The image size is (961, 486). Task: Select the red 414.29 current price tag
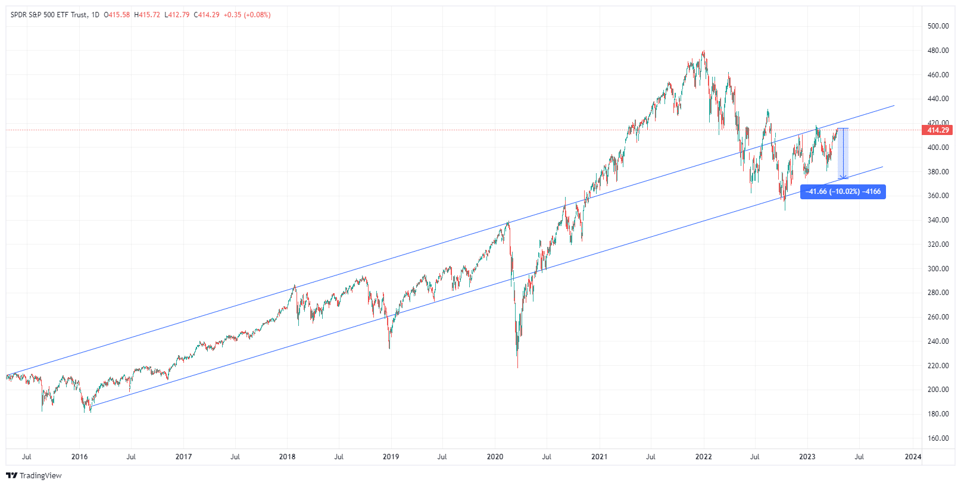coord(938,130)
